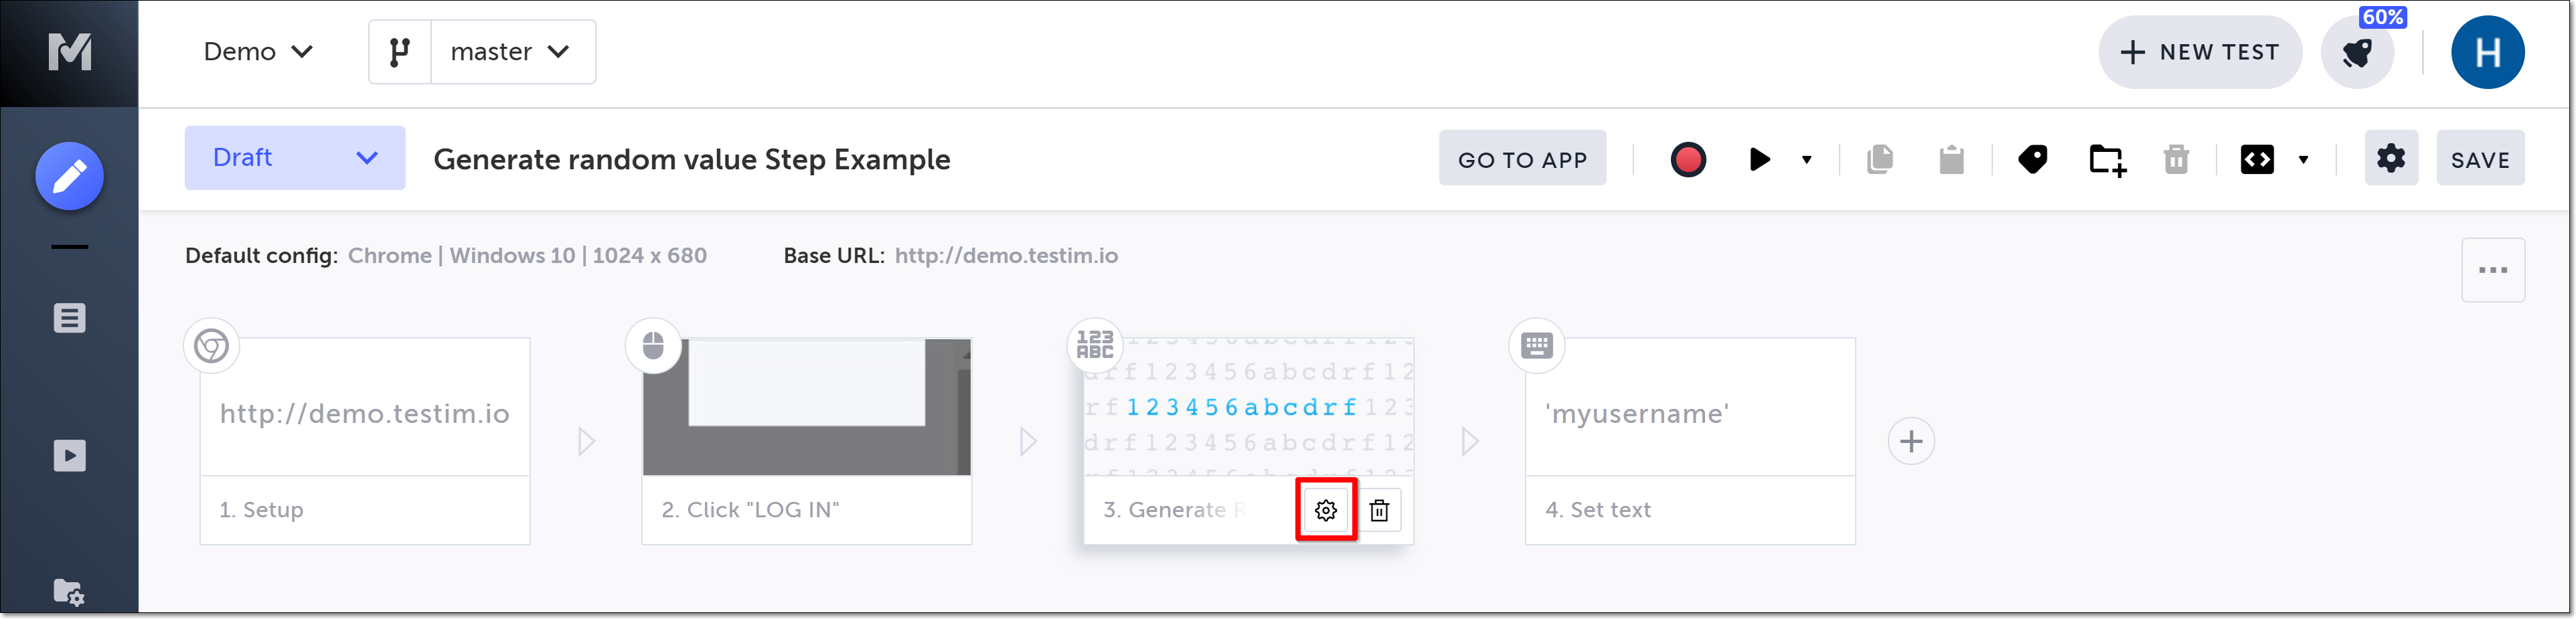Run the test with play button
This screenshot has width=2576, height=619.
(1759, 160)
